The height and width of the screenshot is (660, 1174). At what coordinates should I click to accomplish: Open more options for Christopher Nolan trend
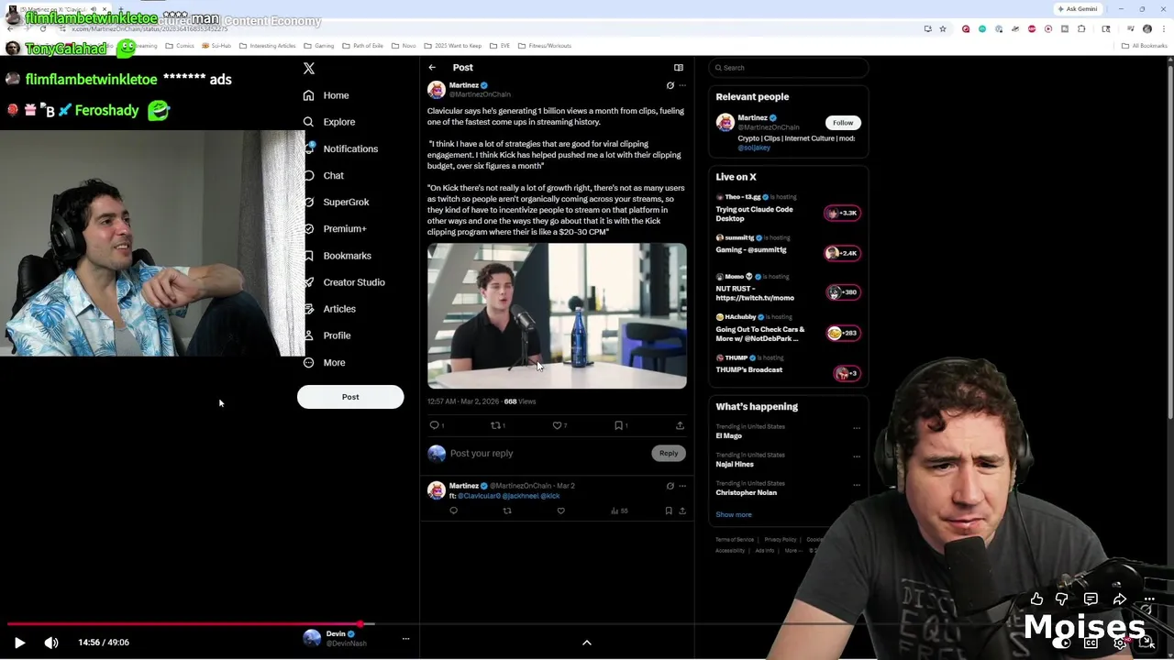pos(857,484)
